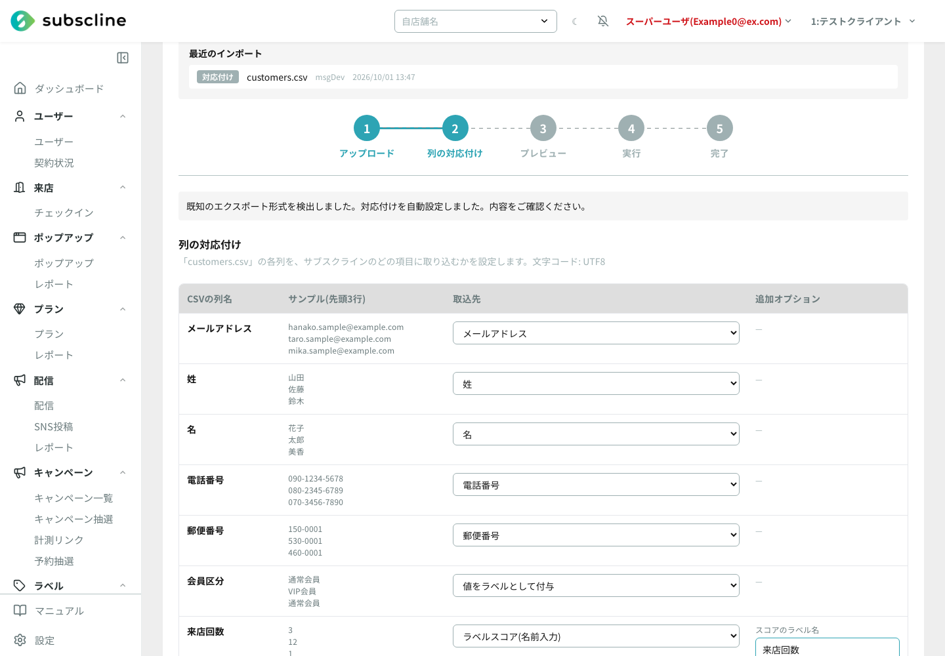This screenshot has width=945, height=656.
Task: Open 取込先 dropdown for メールアドレス row
Action: (x=596, y=333)
